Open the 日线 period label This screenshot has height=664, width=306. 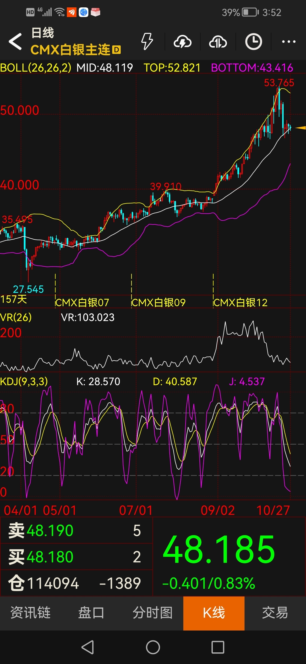[42, 33]
